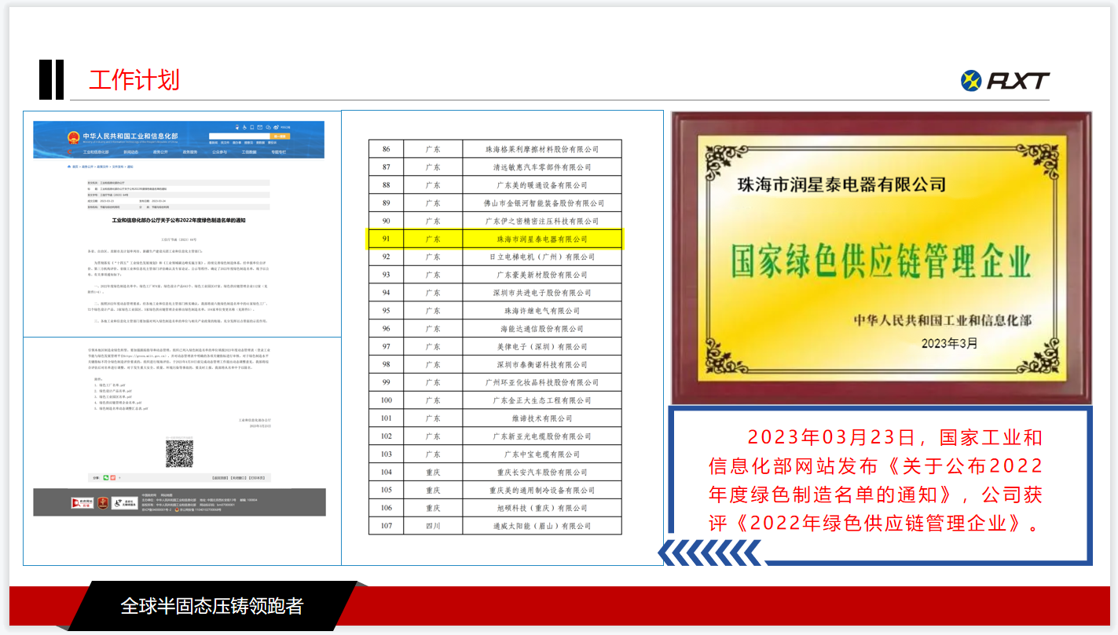Image resolution: width=1118 pixels, height=635 pixels.
Task: Open the 政务服务 navigation tab
Action: 190,152
